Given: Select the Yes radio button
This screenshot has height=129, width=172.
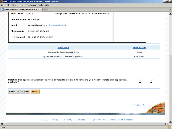Looking at the screenshot, I should click(x=141, y=80).
